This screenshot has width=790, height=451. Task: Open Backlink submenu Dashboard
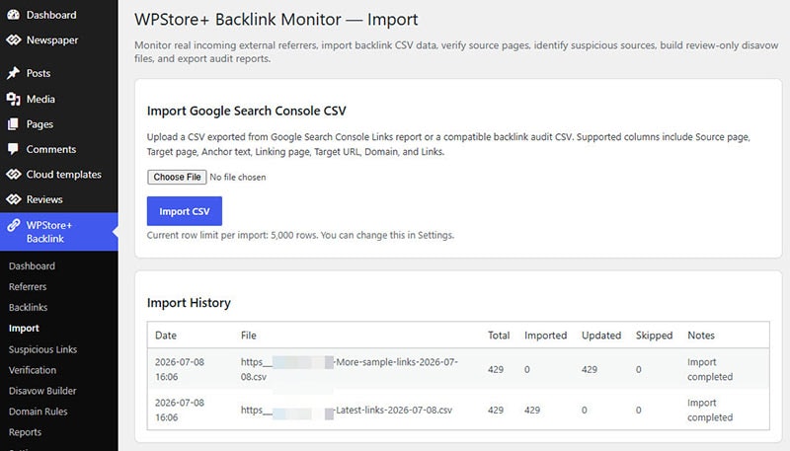(32, 265)
